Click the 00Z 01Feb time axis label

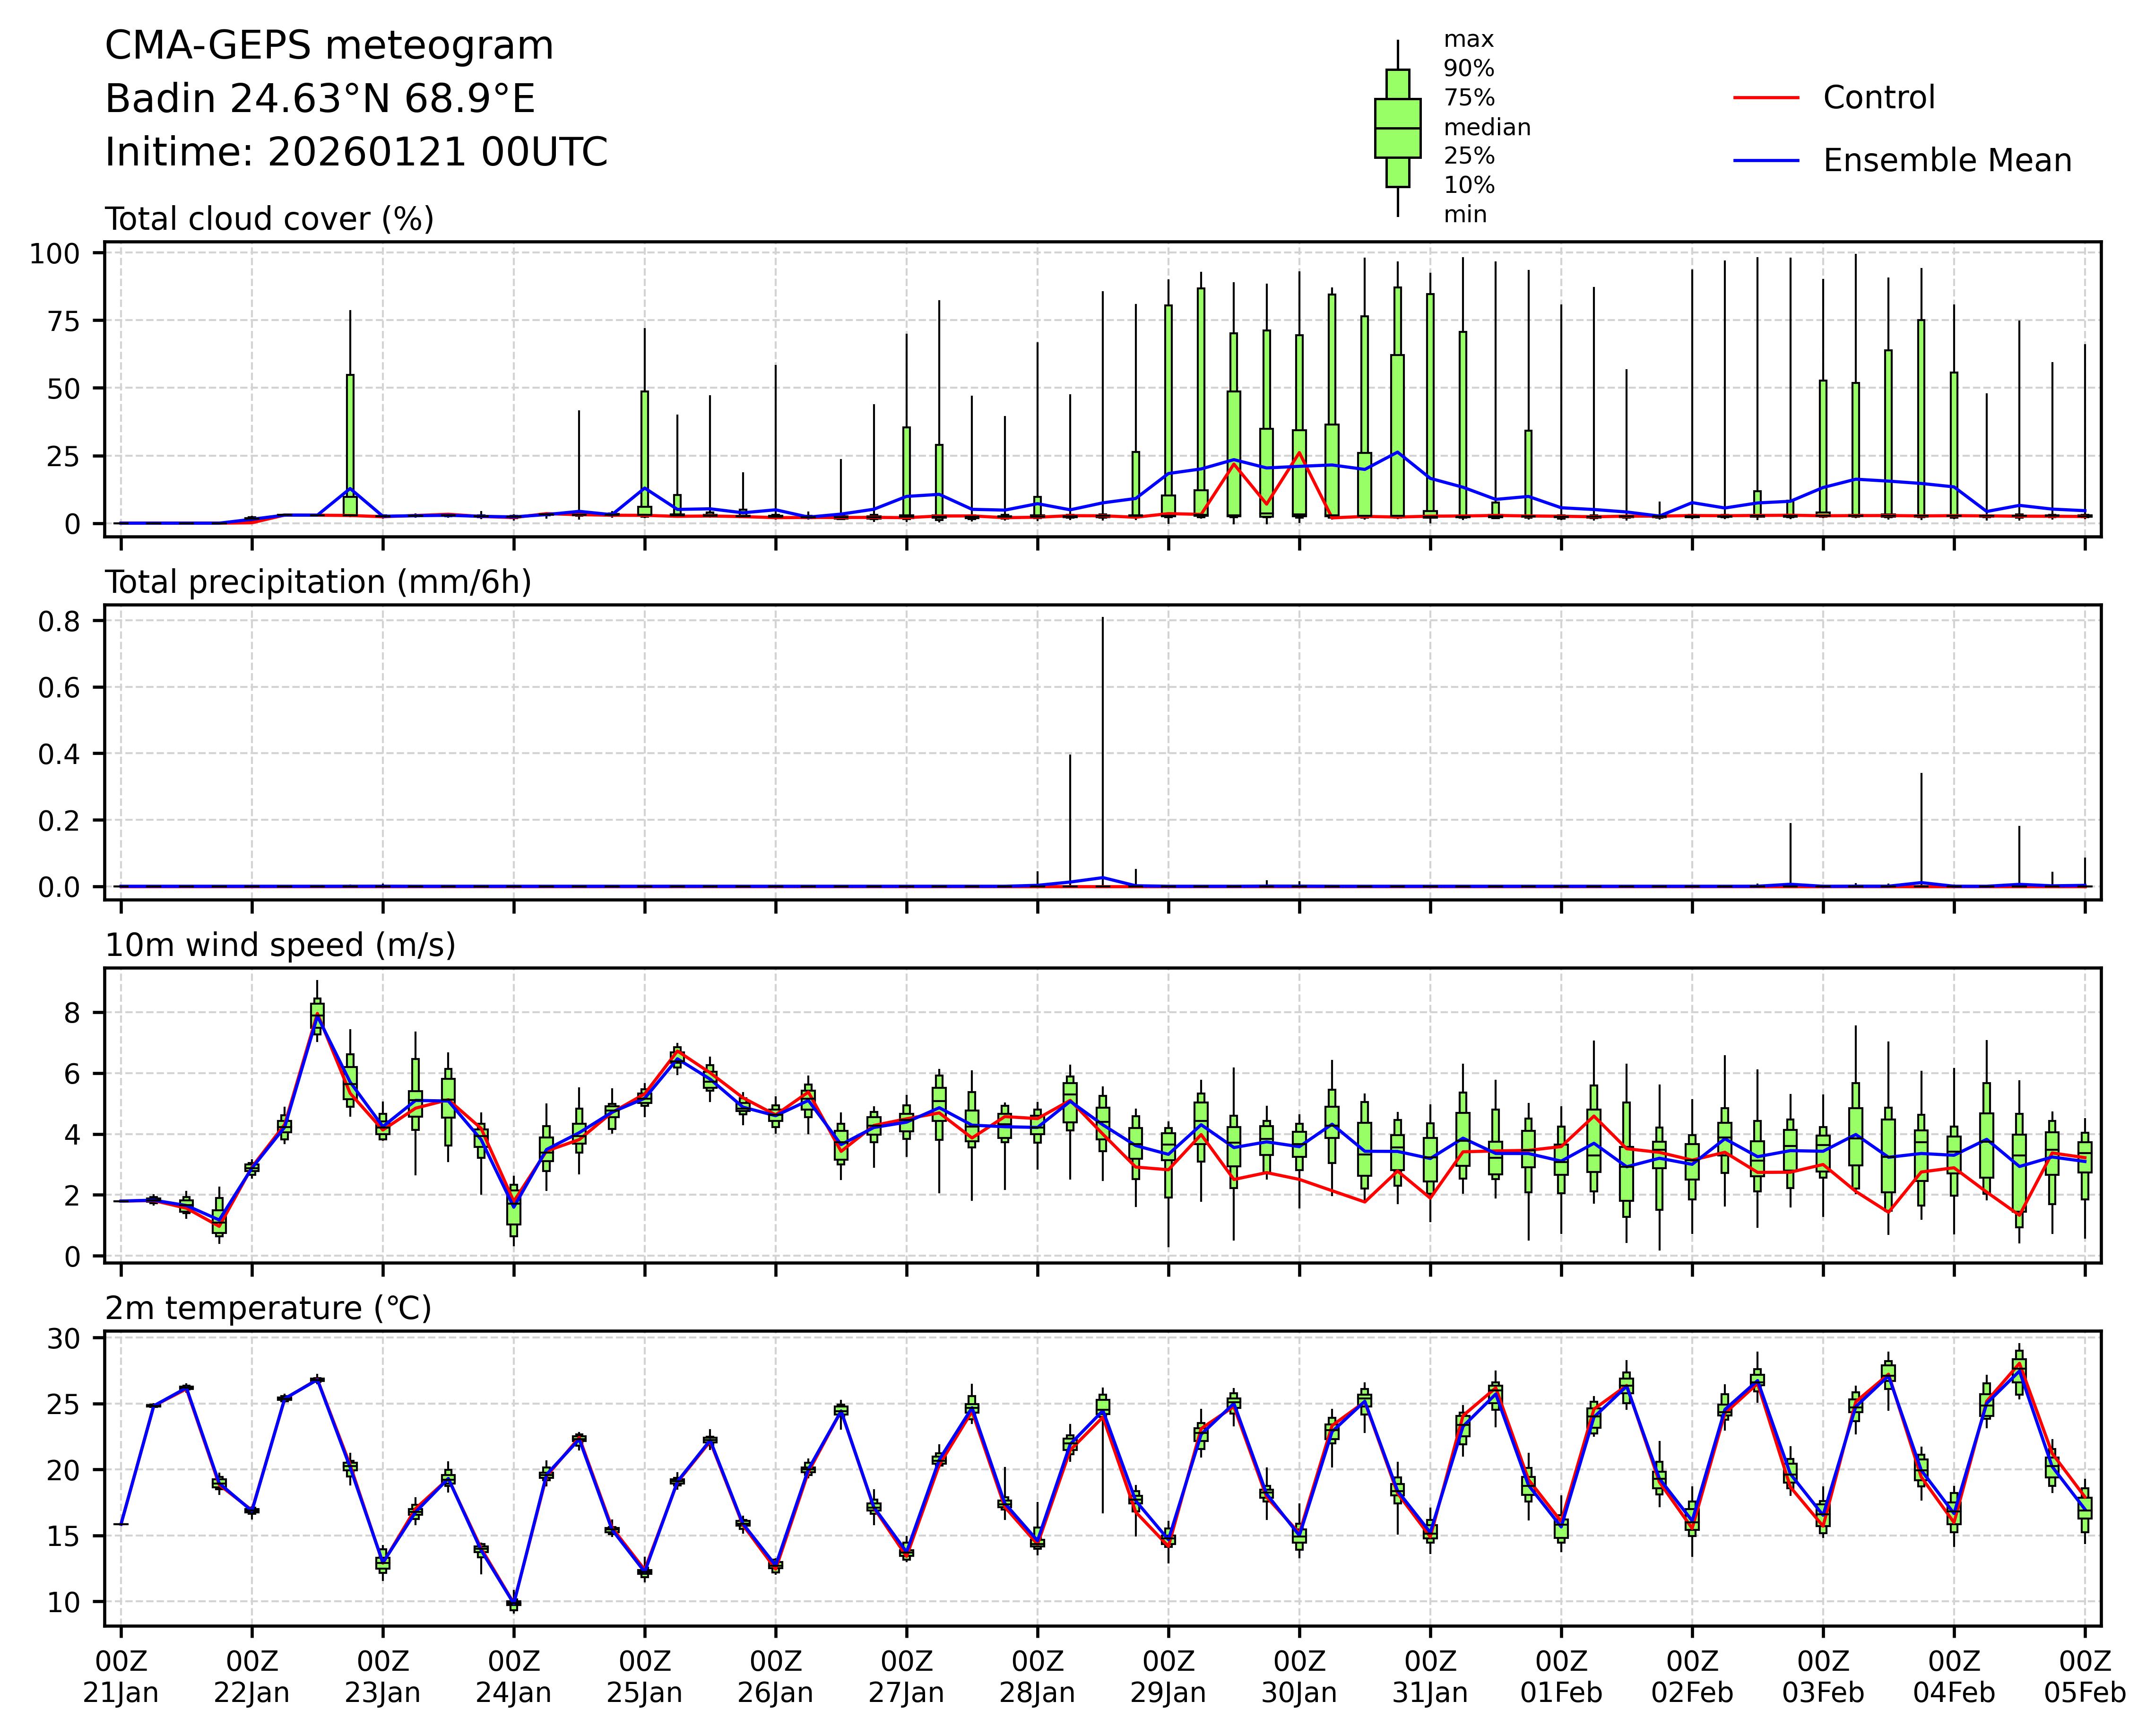1561,1676
